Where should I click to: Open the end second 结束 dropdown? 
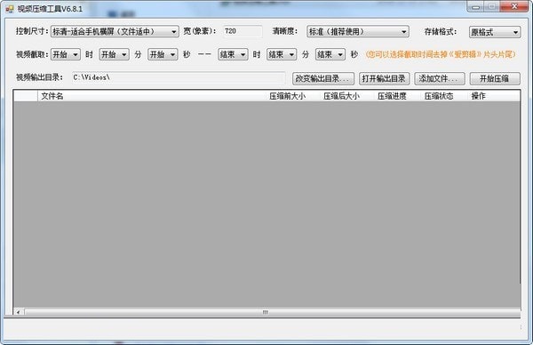330,54
